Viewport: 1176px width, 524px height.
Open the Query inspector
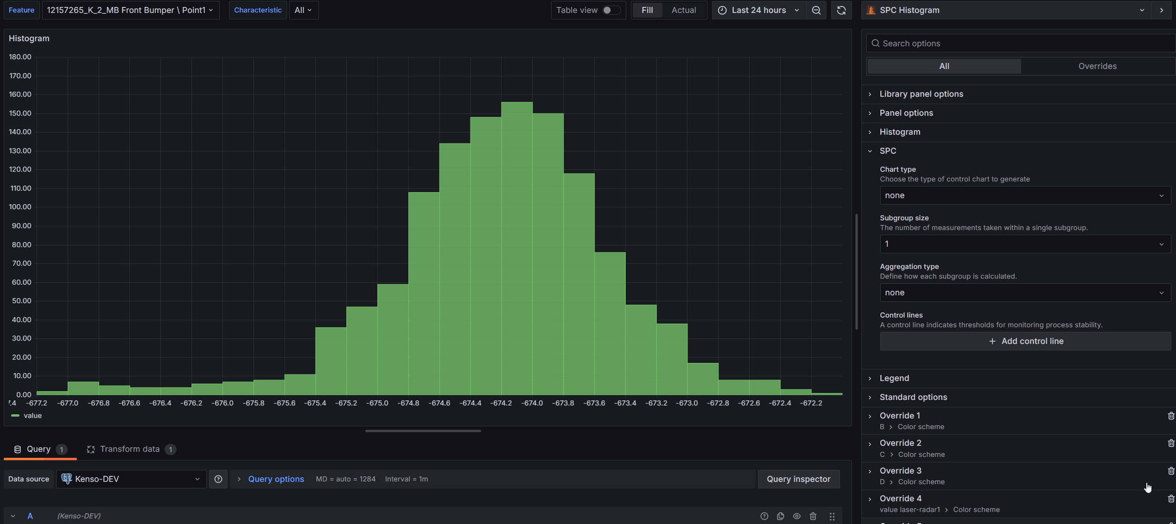pos(798,479)
